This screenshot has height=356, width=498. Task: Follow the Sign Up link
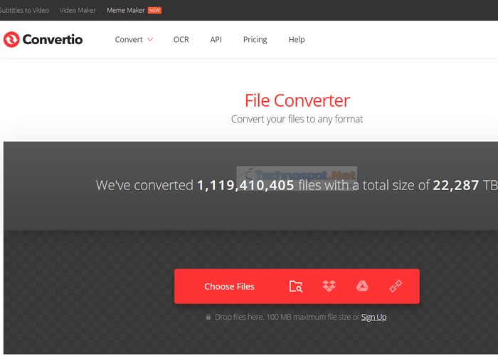373,317
